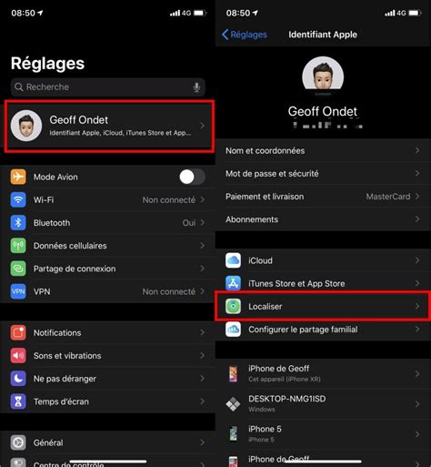
Task: Open the Général settings row
Action: [x=107, y=442]
